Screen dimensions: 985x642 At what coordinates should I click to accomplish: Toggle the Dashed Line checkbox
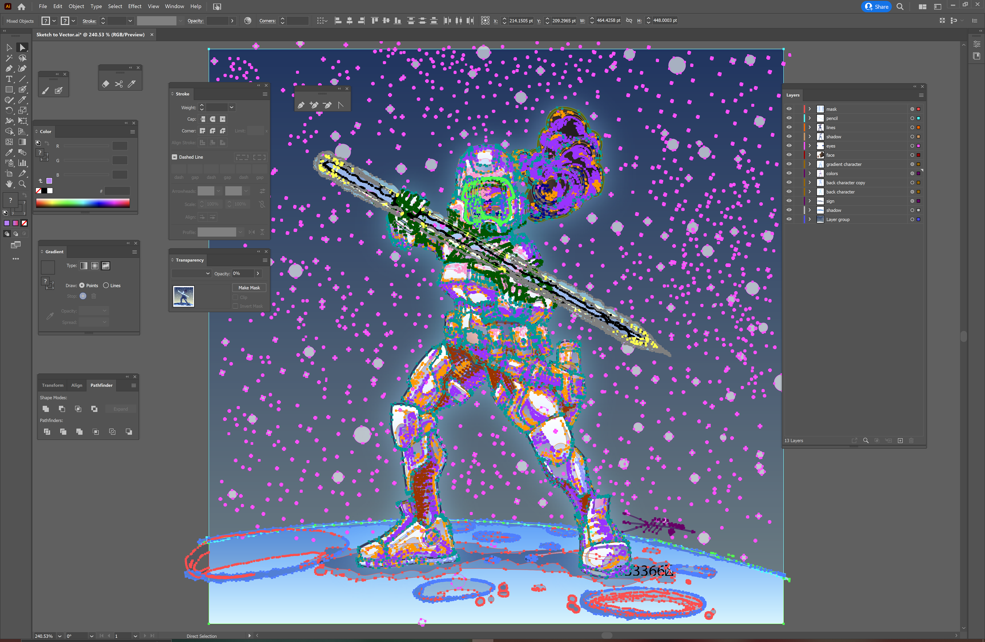(x=174, y=157)
